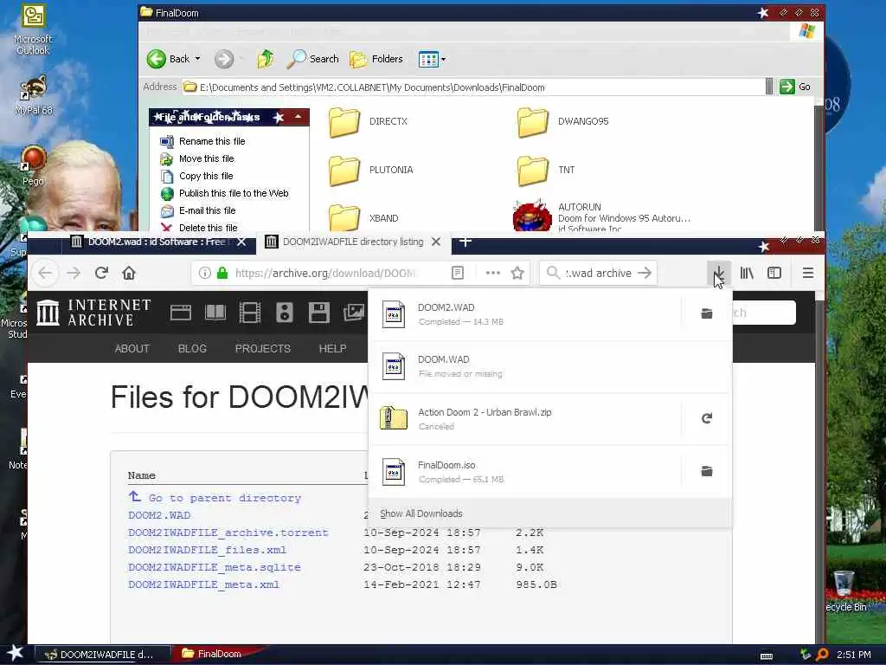
Task: Click the Internet Archive logo
Action: pyautogui.click(x=93, y=312)
